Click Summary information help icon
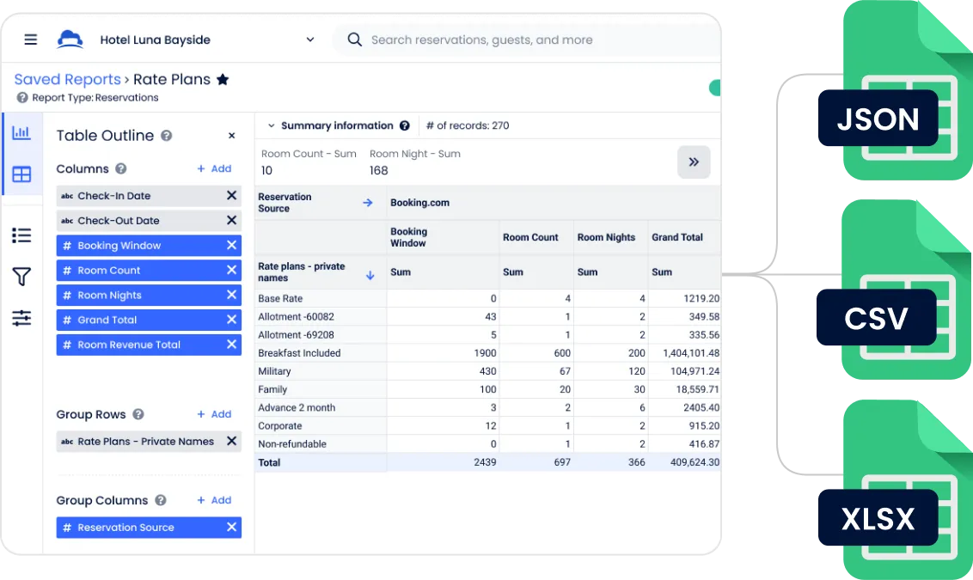Screen dimensions: 973x580 tap(405, 126)
